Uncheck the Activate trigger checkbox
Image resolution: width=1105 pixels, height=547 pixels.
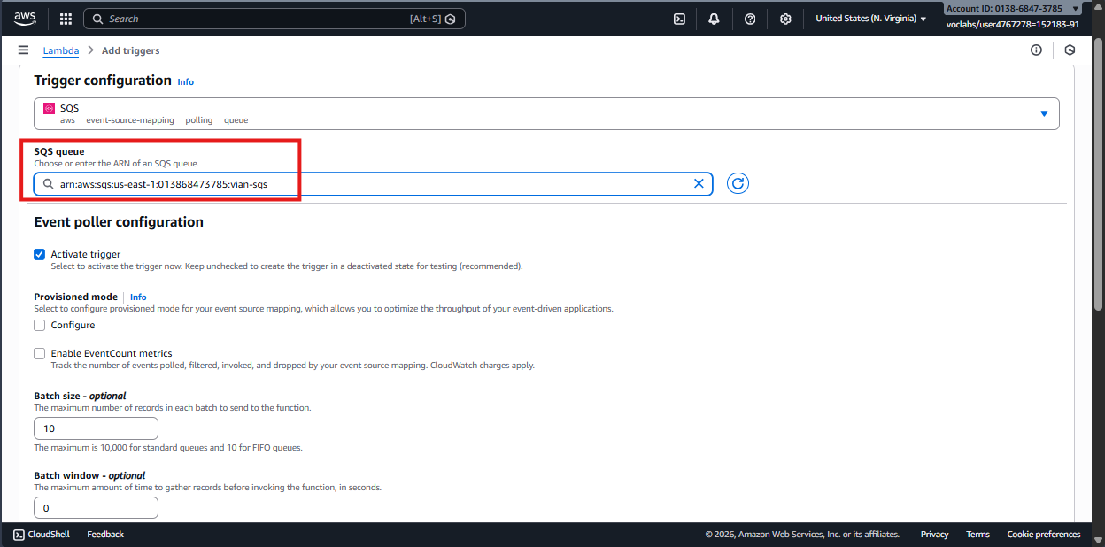39,254
